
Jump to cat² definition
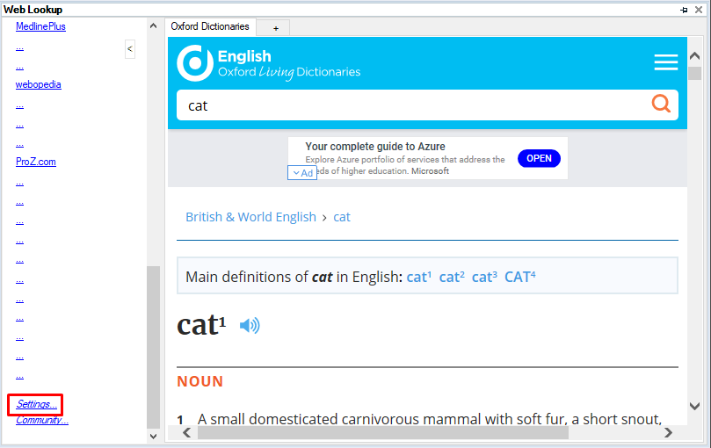pyautogui.click(x=452, y=277)
